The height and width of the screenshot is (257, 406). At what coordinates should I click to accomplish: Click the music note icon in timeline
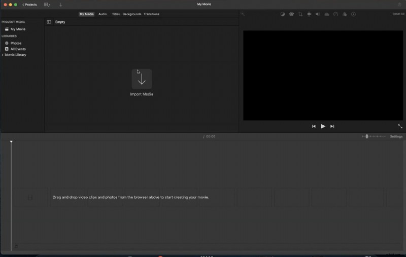pos(16,246)
